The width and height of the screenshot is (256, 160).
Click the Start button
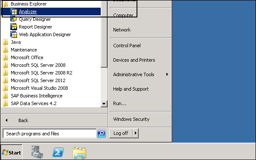(x=12, y=152)
